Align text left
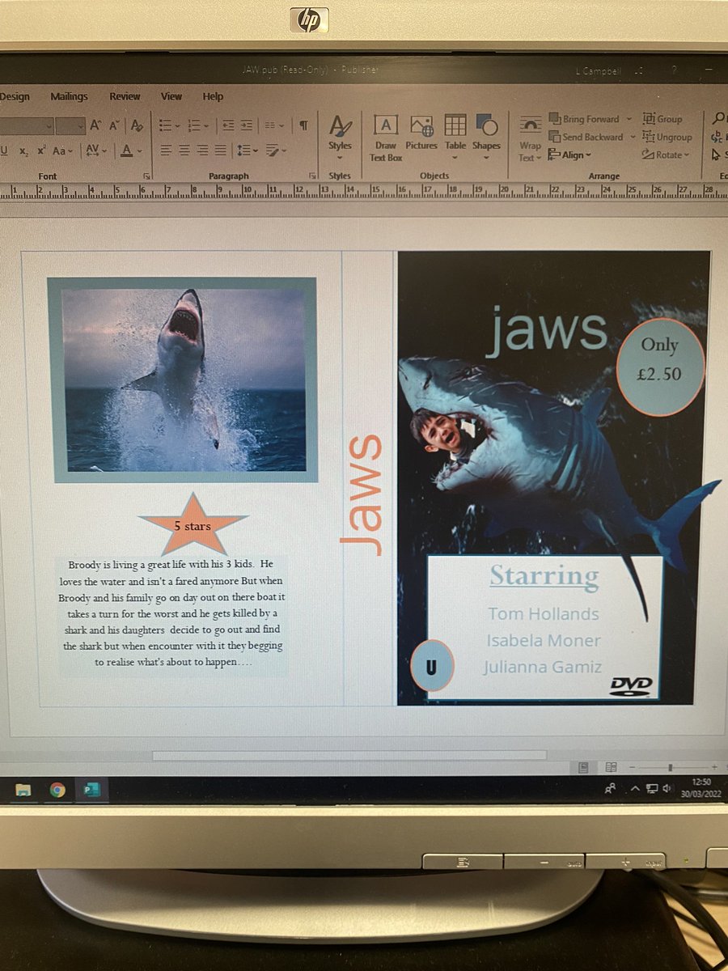The width and height of the screenshot is (728, 971). [166, 151]
